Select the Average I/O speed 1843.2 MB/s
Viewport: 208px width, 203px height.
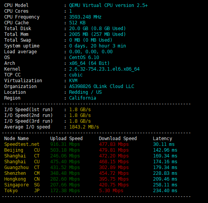pyautogui.click(x=84, y=127)
